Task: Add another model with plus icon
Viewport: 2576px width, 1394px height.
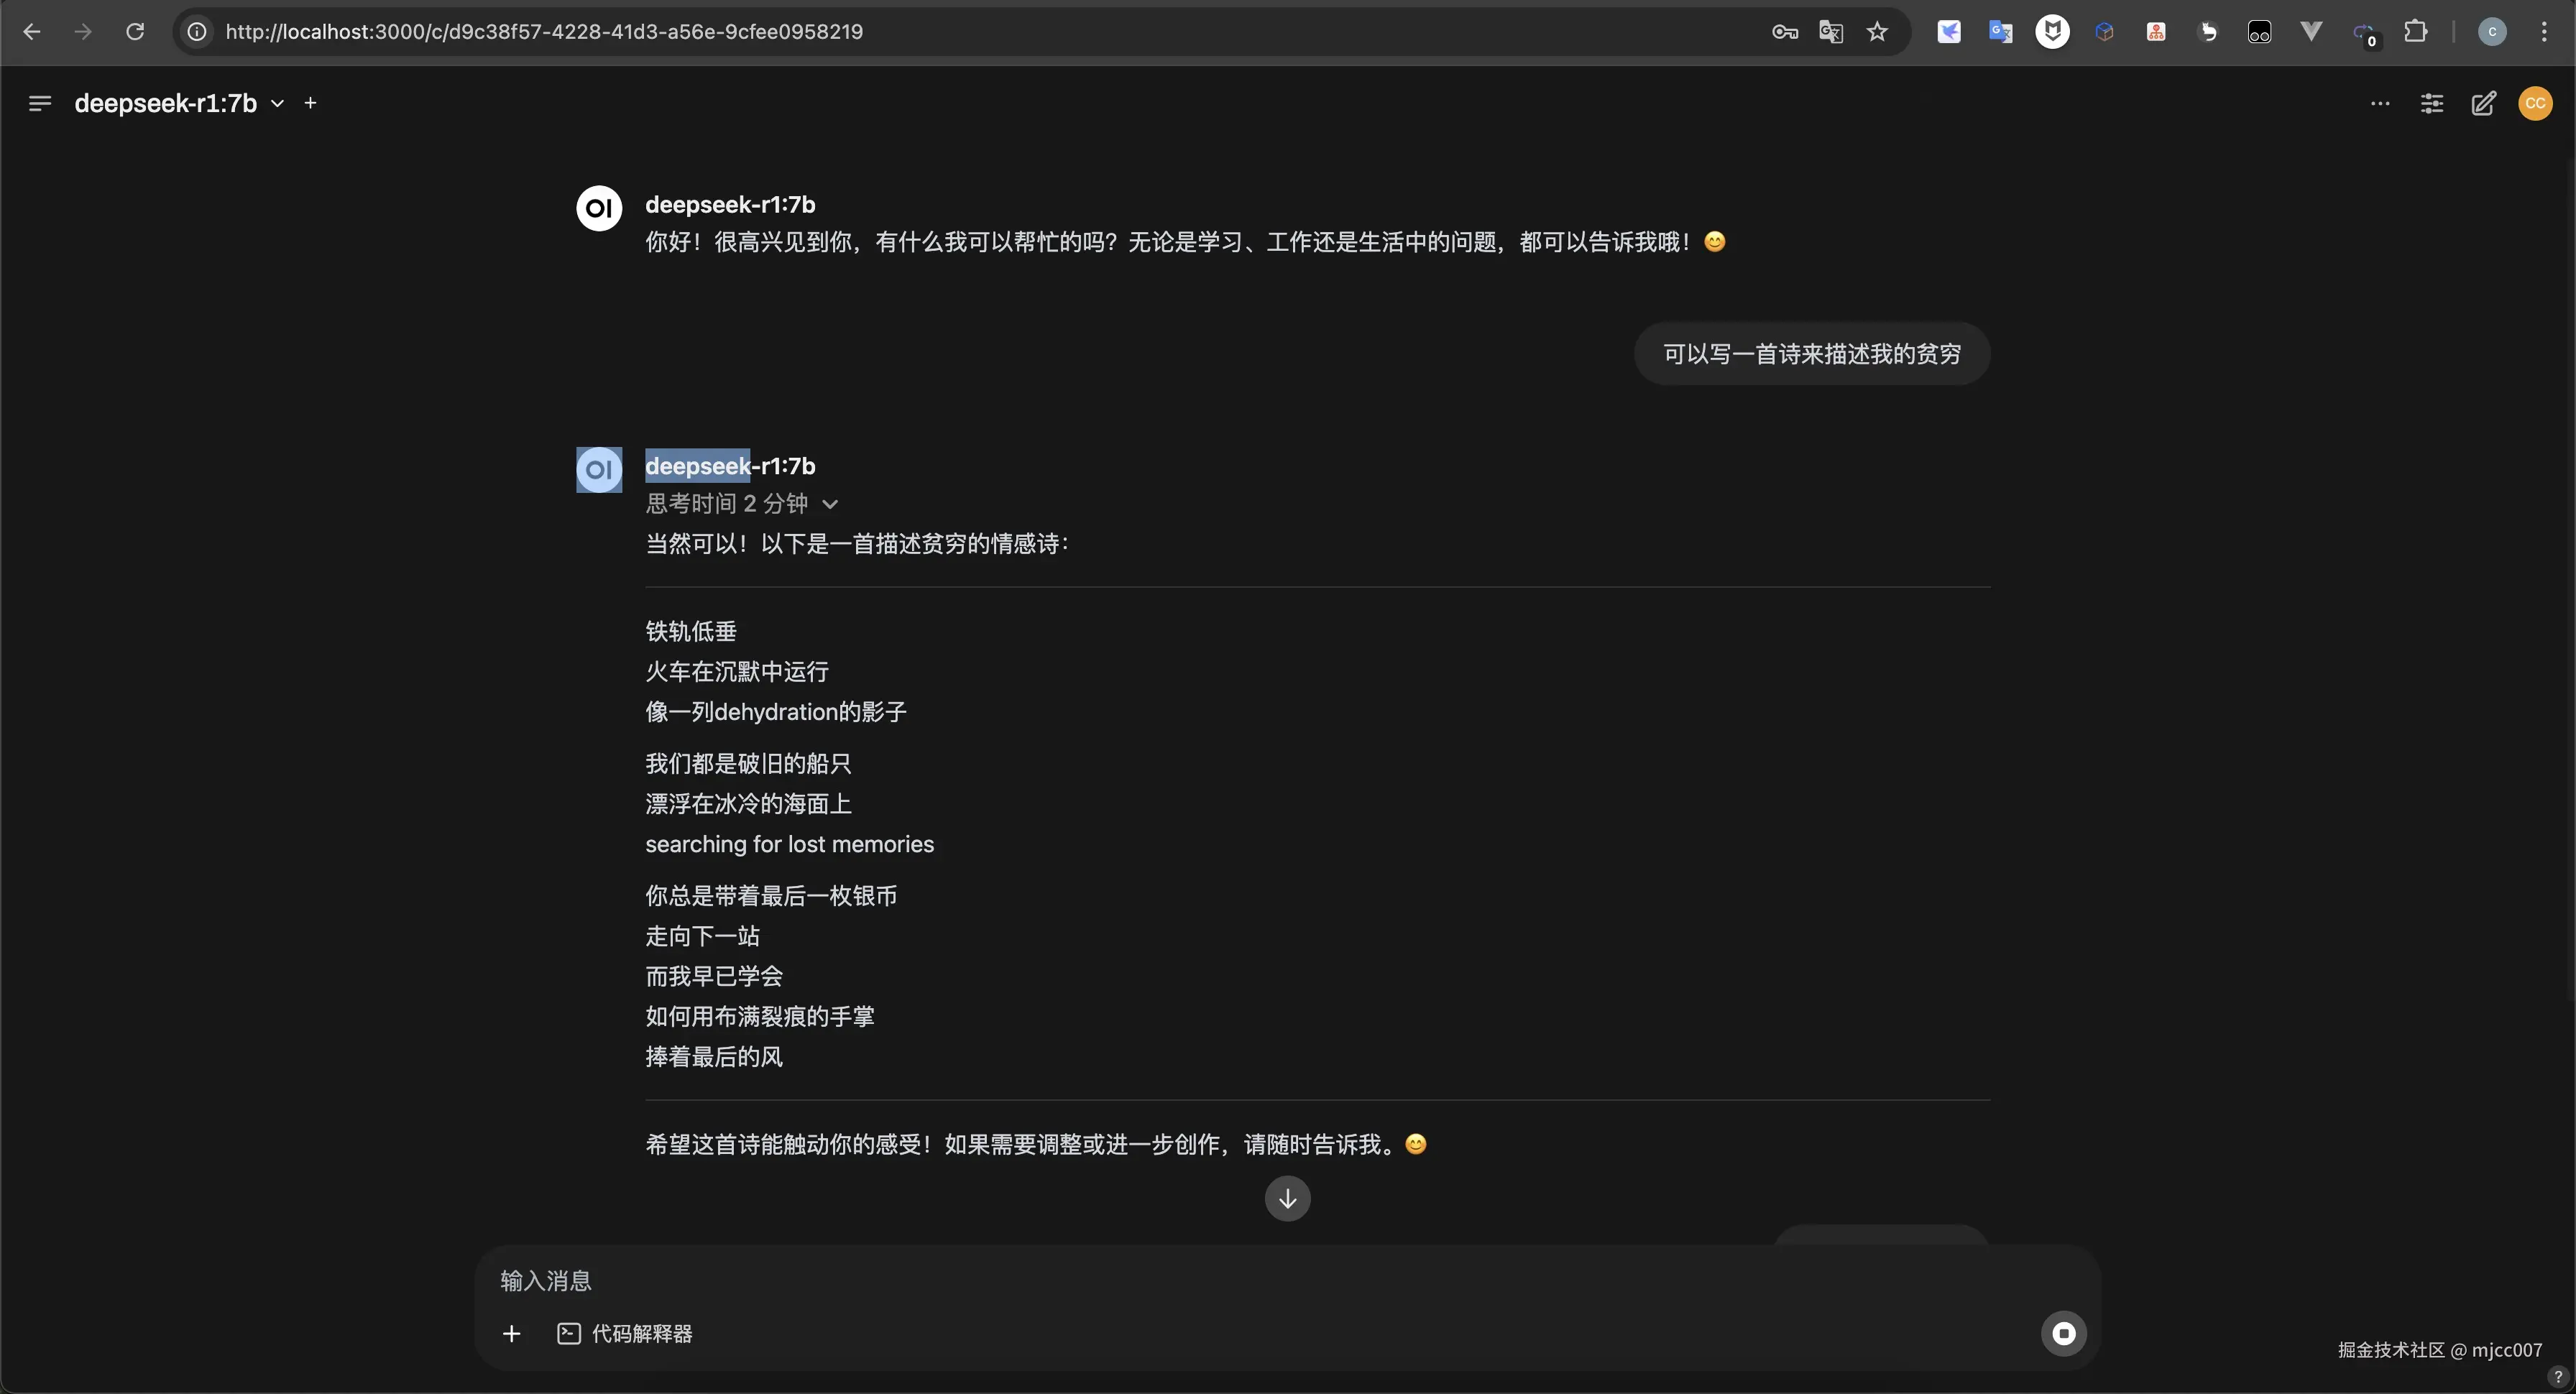Action: point(310,103)
